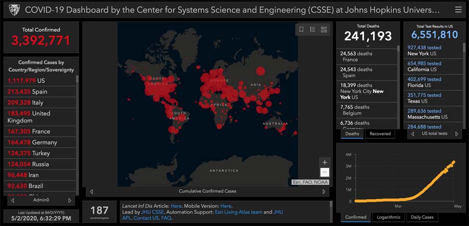Select the 402,699 tested Florida entry

pos(434,82)
